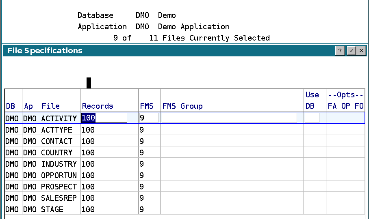The image size is (369, 219).
Task: Click the Use DB field for ACTIVITY
Action: tap(312, 118)
